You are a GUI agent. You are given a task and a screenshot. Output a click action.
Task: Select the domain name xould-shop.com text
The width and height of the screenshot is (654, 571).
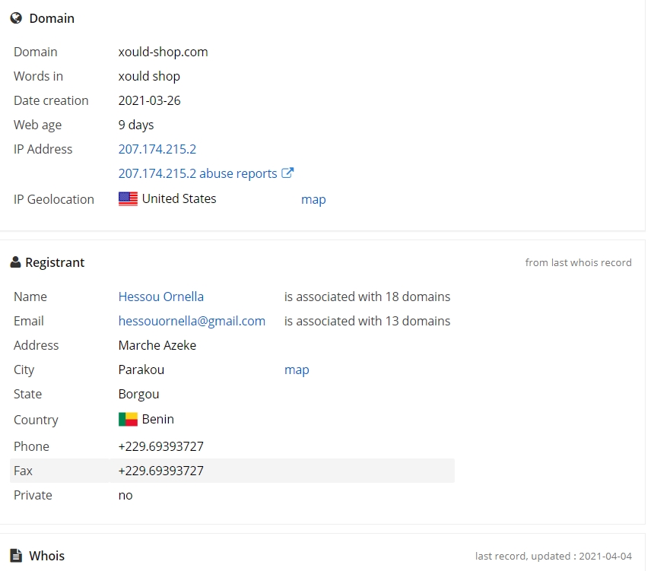click(163, 52)
